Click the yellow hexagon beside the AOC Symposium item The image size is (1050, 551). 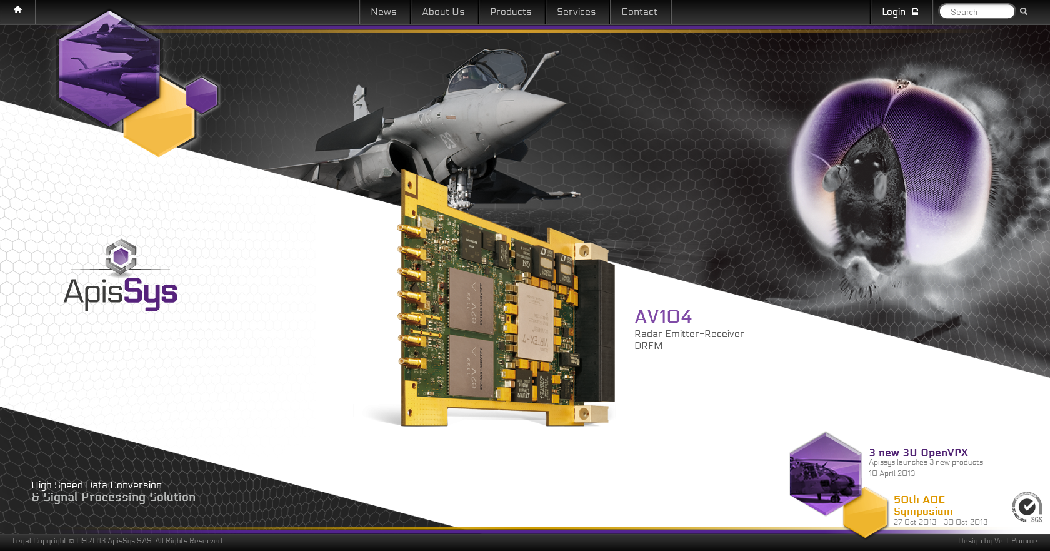coord(866,513)
